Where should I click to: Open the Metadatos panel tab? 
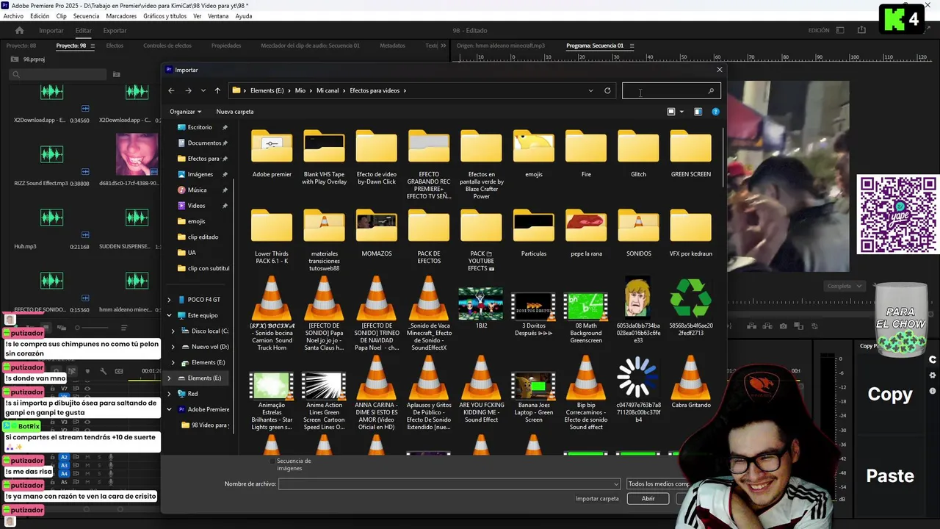coord(392,46)
